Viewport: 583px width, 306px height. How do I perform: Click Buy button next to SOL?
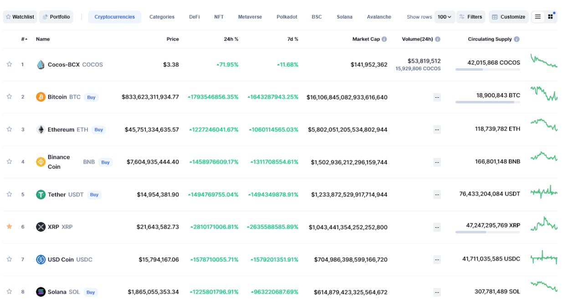point(91,292)
